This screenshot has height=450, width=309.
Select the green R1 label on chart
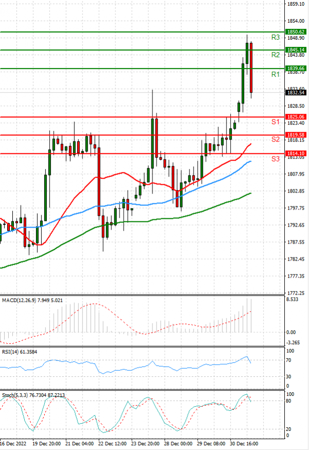click(275, 75)
